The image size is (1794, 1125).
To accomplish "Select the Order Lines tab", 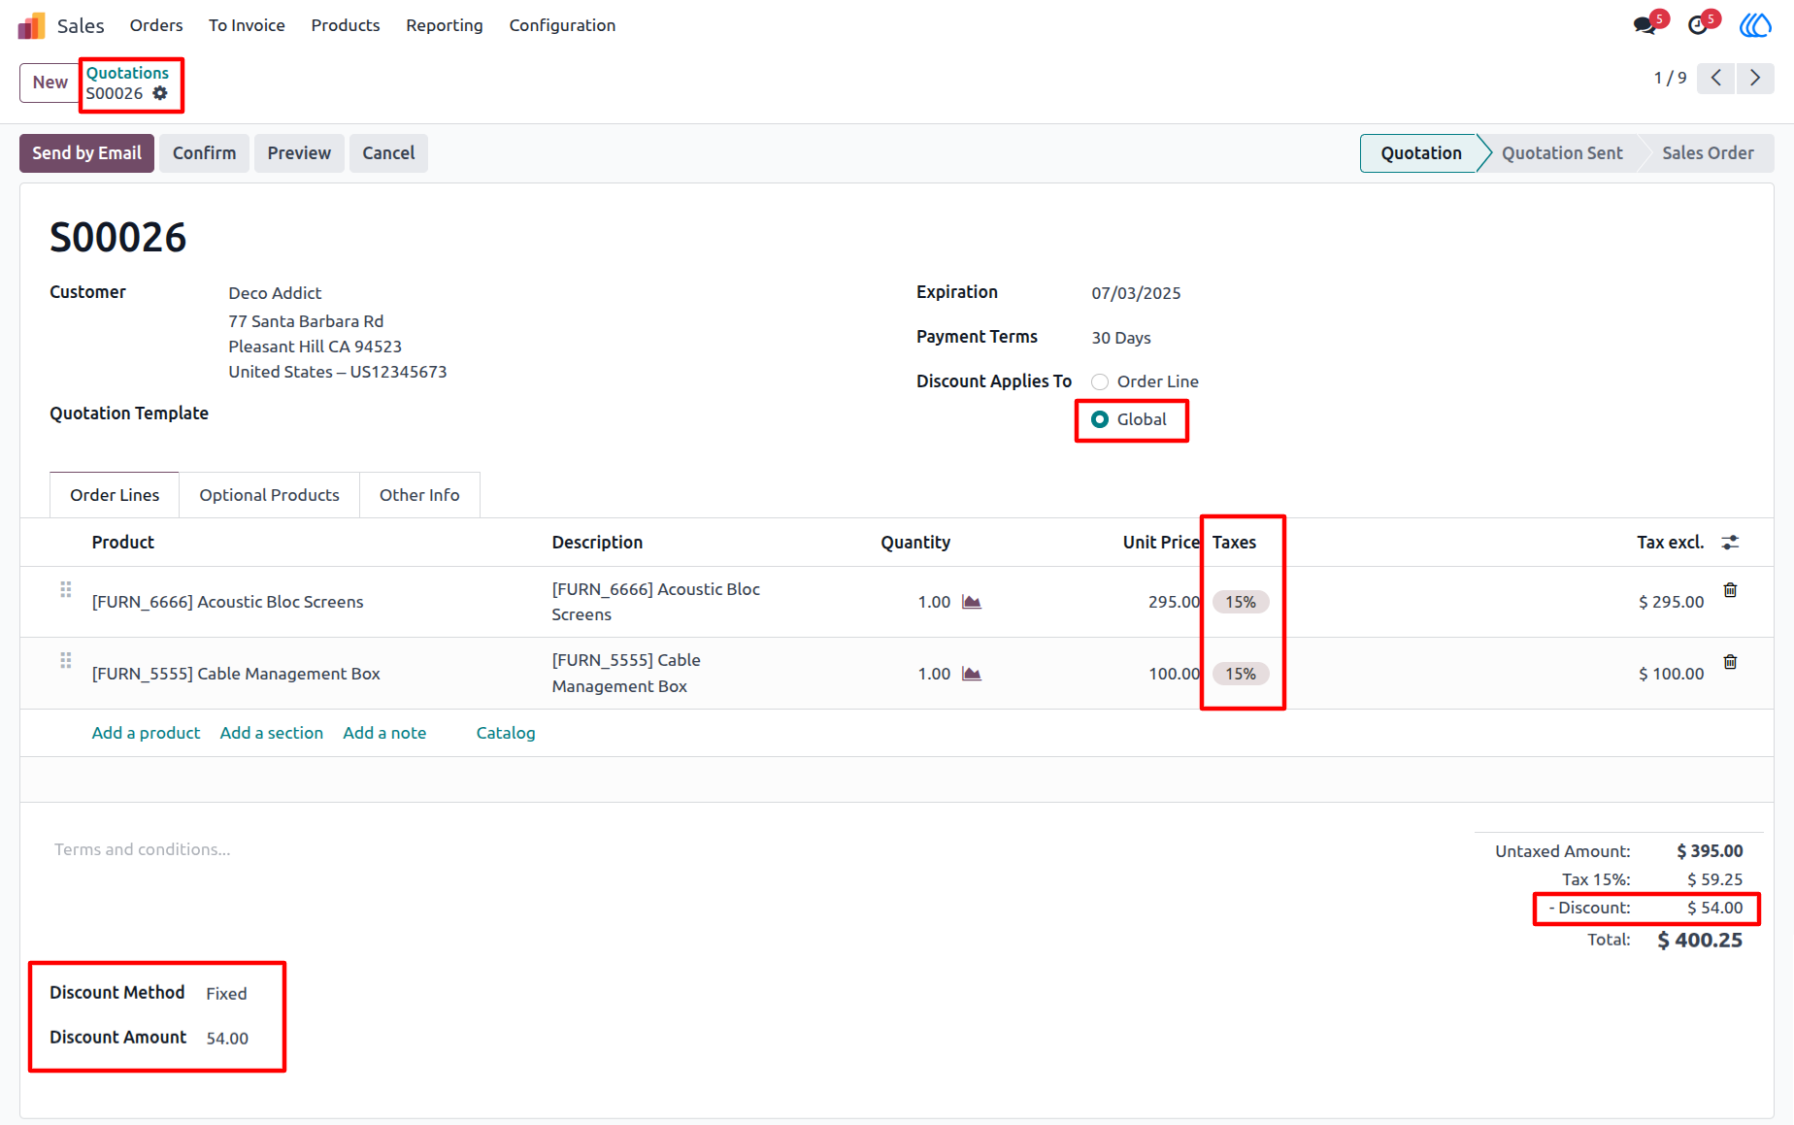I will click(115, 495).
